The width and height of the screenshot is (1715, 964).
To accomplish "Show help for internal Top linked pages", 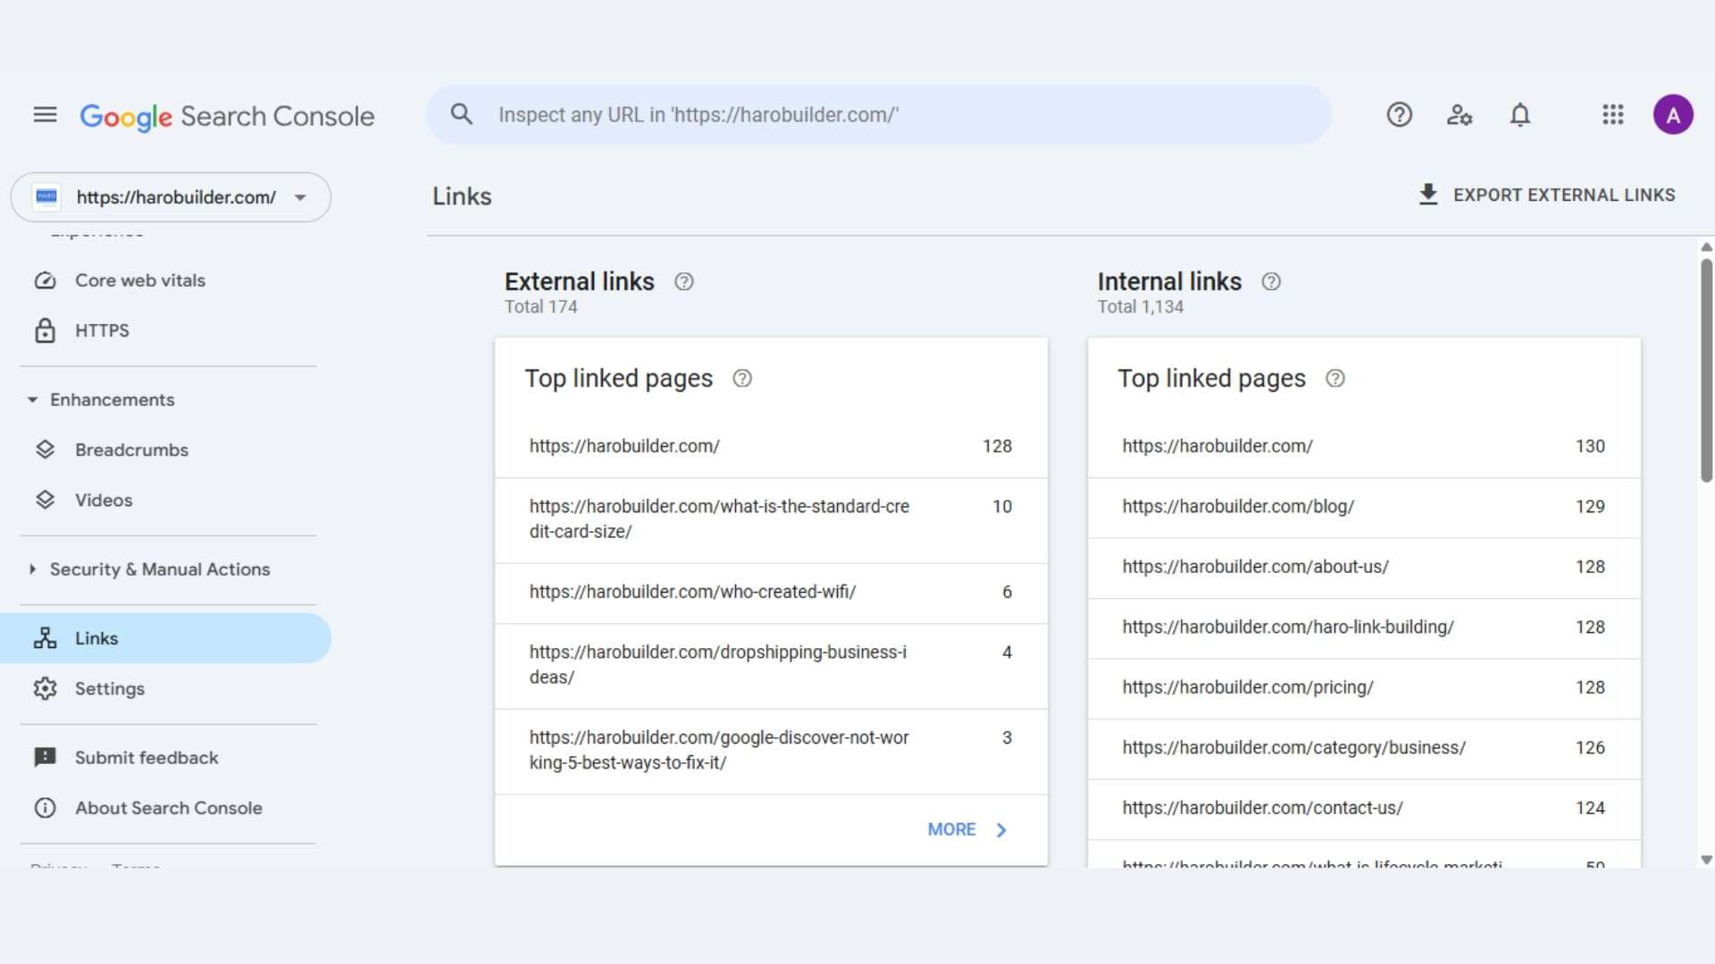I will pos(1334,378).
